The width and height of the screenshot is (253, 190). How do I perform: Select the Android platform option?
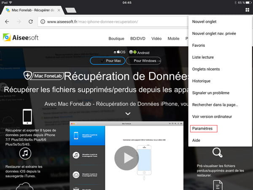point(139,52)
